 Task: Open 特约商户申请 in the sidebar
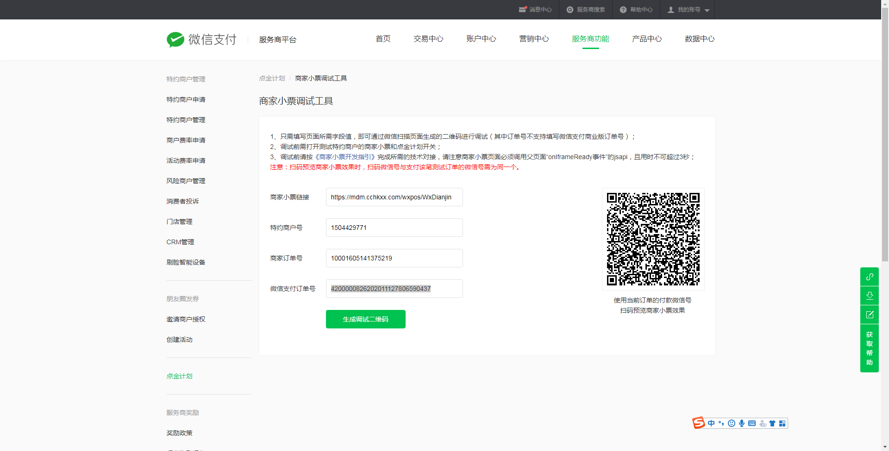click(x=186, y=99)
